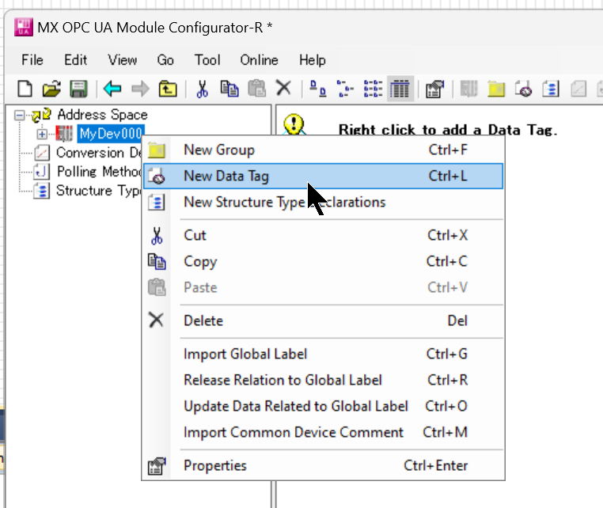Open the Go menu
Viewport: 603px width, 508px height.
pyautogui.click(x=165, y=60)
